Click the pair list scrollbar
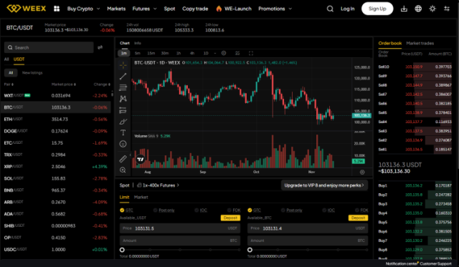This screenshot has width=459, height=267. tap(112, 94)
